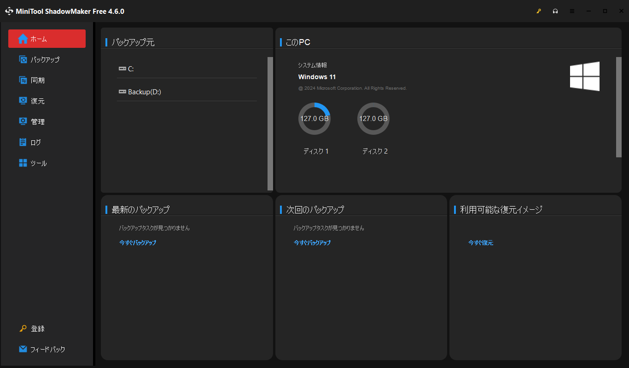Click the sync icon beside 同期
629x368 pixels.
pyautogui.click(x=23, y=80)
